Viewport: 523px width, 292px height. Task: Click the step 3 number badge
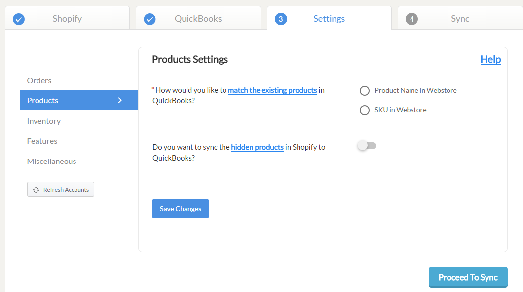point(281,19)
